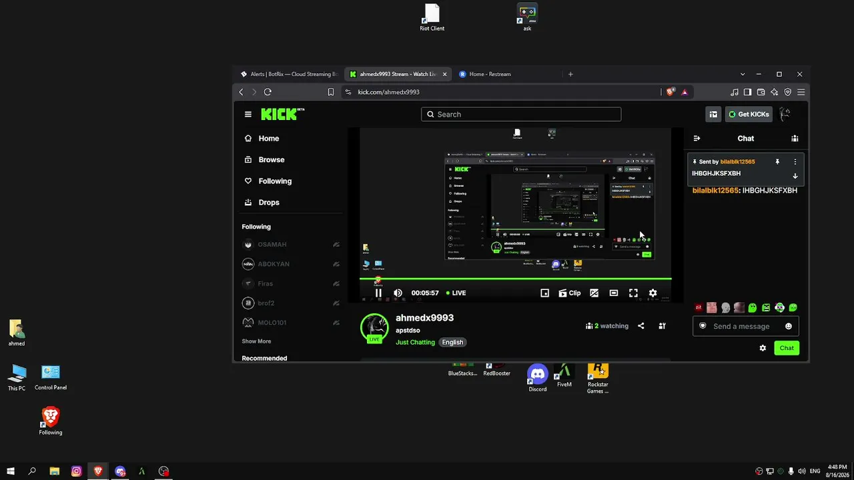This screenshot has width=854, height=480.
Task: Open mini player mode in video controls
Action: point(544,293)
